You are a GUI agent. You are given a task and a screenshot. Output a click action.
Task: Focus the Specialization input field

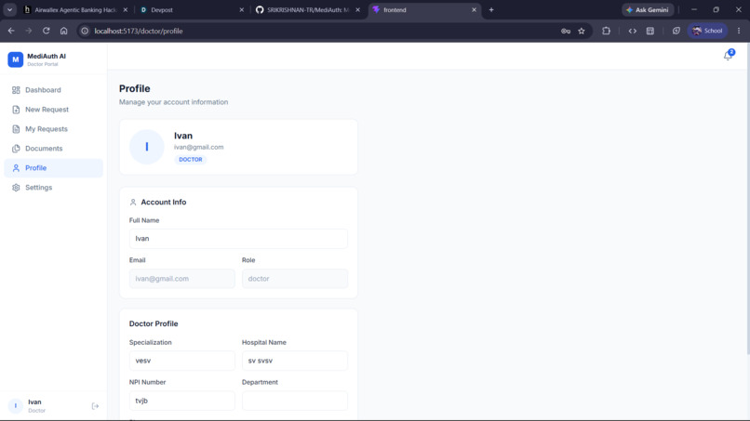point(181,361)
